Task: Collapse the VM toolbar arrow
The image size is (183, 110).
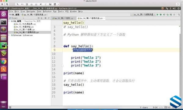Action: click(x=58, y=4)
